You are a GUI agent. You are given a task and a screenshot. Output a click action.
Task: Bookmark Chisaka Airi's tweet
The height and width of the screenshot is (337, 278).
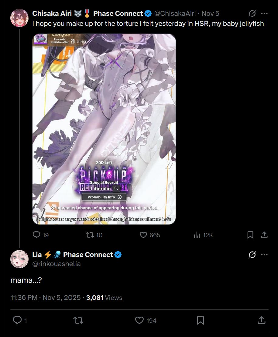(250, 235)
